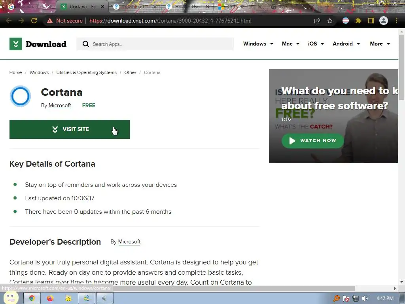Open the striped extension icon

(346, 21)
